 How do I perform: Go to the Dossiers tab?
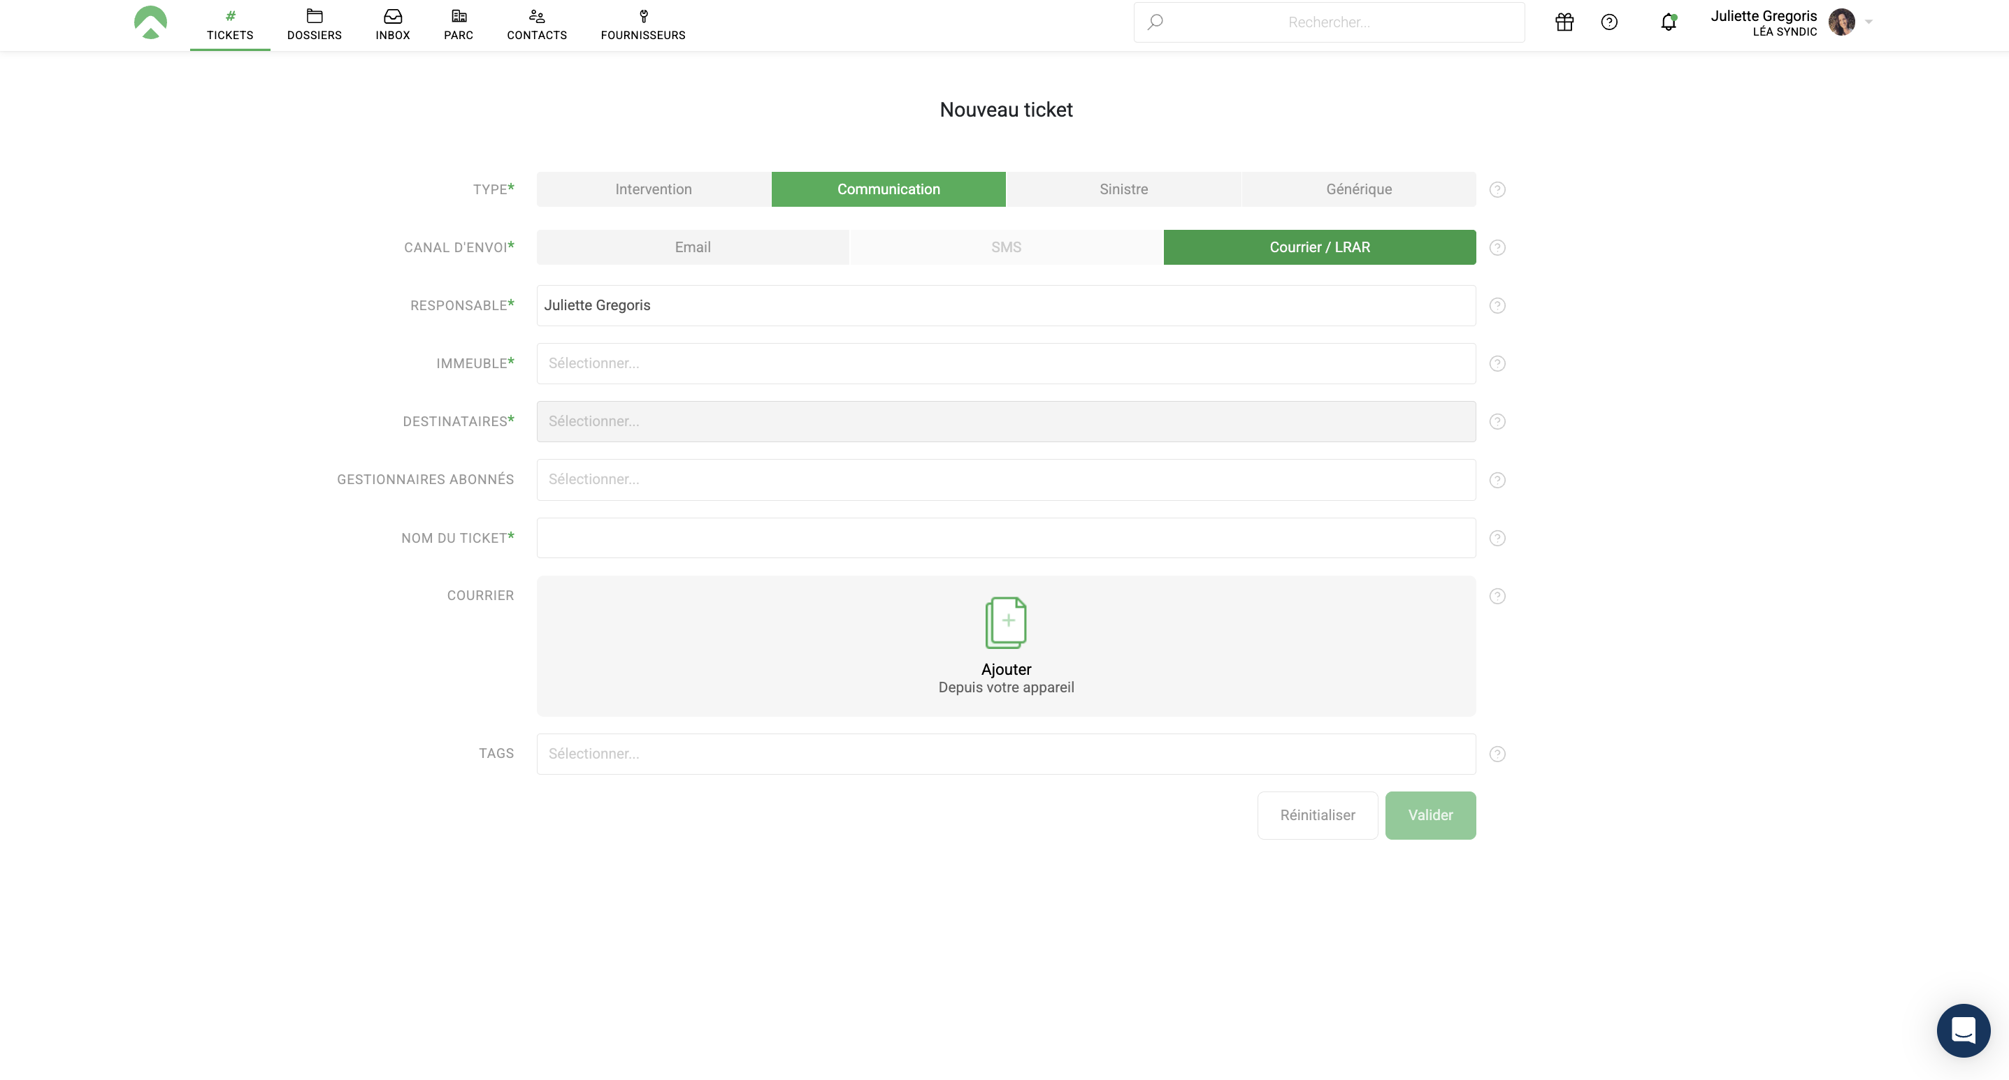pos(314,25)
